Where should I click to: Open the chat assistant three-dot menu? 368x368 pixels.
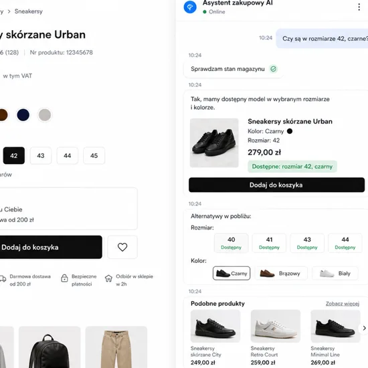point(359,7)
